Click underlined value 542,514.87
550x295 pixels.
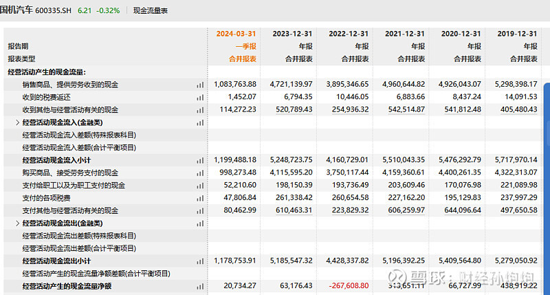pos(406,109)
